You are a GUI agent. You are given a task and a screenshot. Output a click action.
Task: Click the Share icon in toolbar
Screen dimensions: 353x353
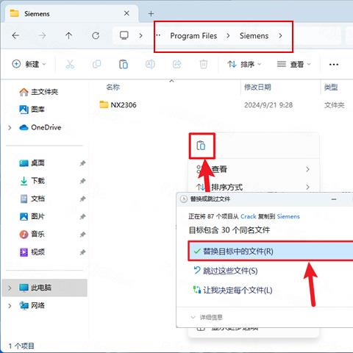coord(176,64)
